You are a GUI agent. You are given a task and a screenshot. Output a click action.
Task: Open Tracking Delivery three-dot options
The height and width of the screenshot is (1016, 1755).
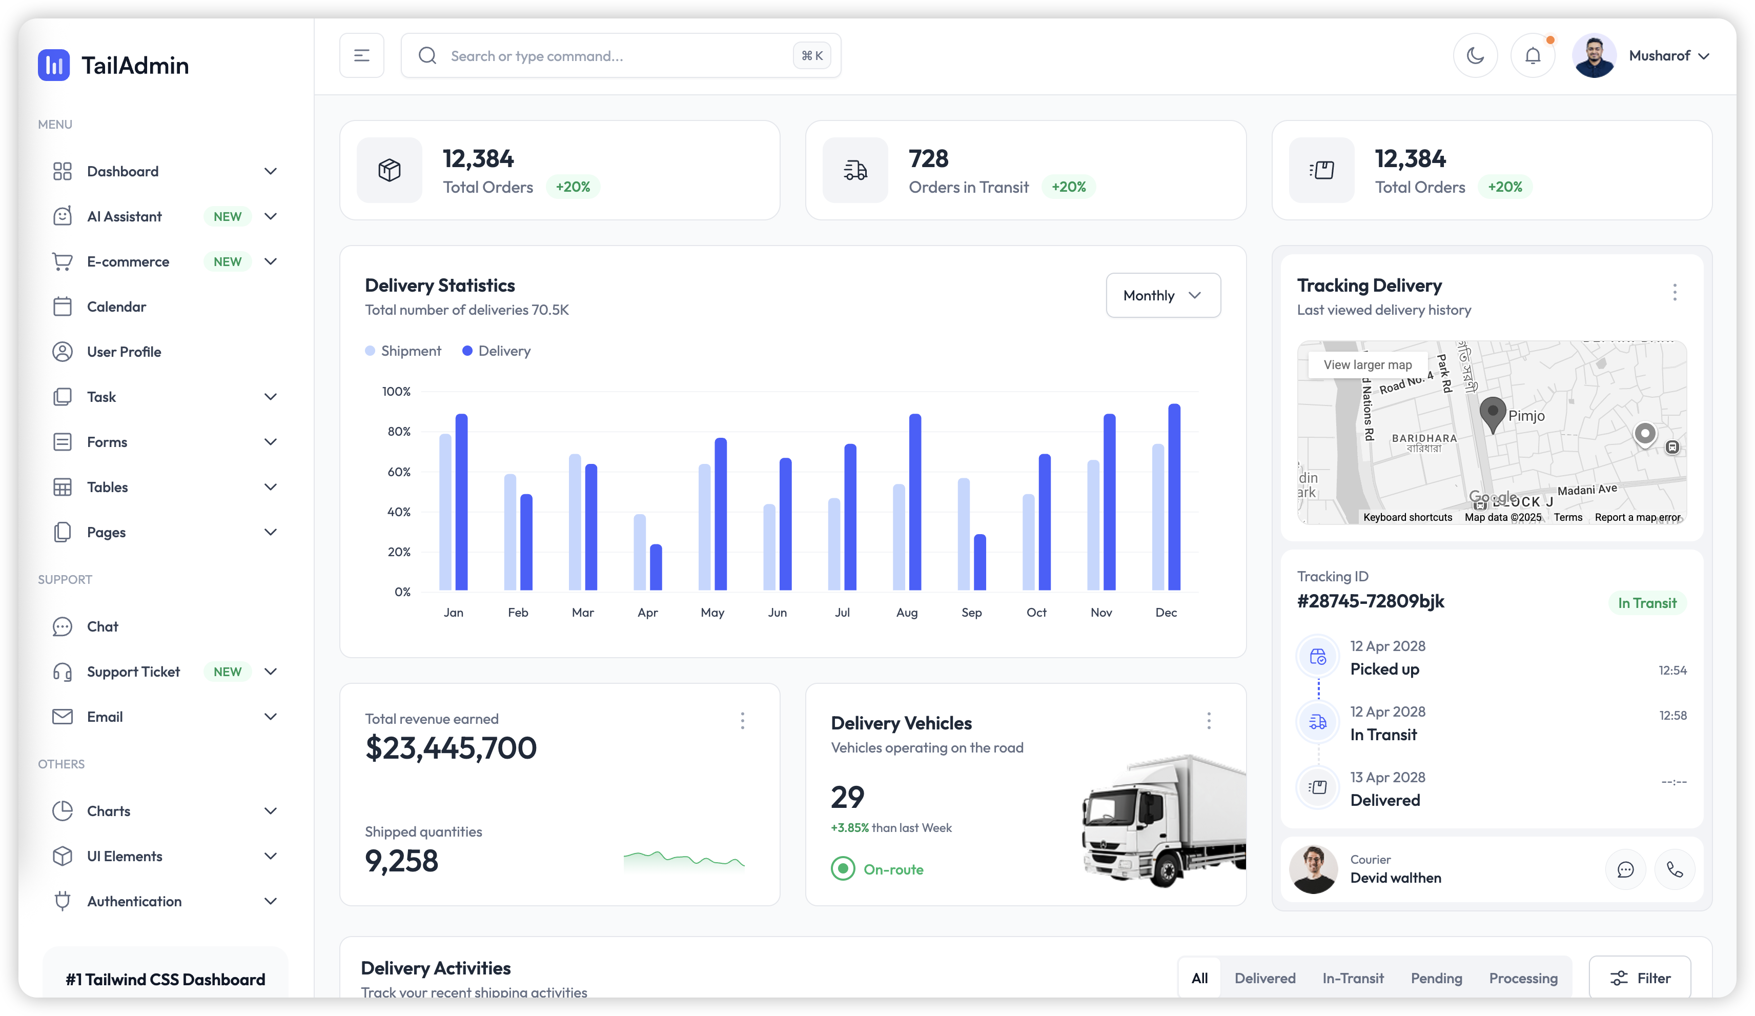[x=1674, y=293]
